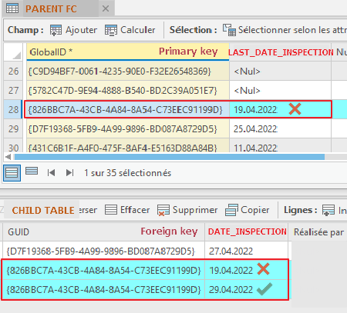Screen dimensions: 347x313
Task: Click the insert rows icon beside Lignes
Action: (328, 210)
